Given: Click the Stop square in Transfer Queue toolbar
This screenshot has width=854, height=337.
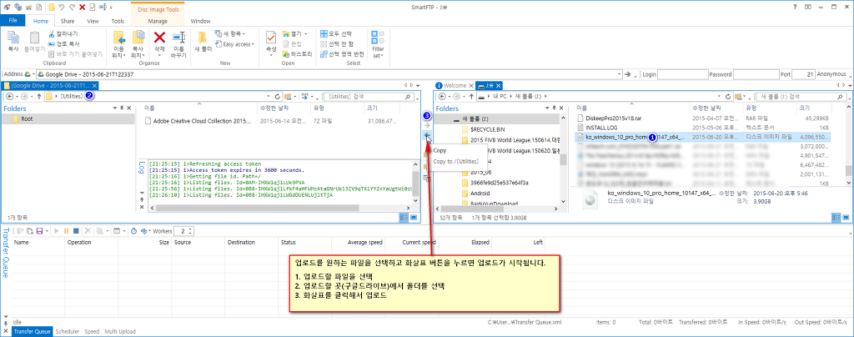Looking at the screenshot, I should (x=76, y=231).
